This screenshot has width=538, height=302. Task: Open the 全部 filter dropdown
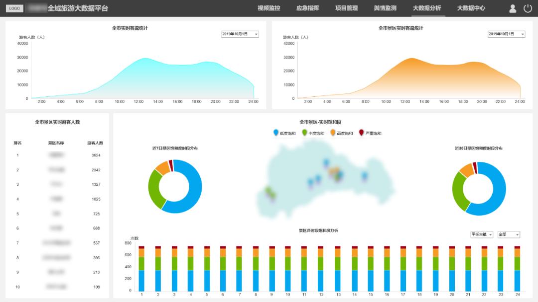[509, 234]
